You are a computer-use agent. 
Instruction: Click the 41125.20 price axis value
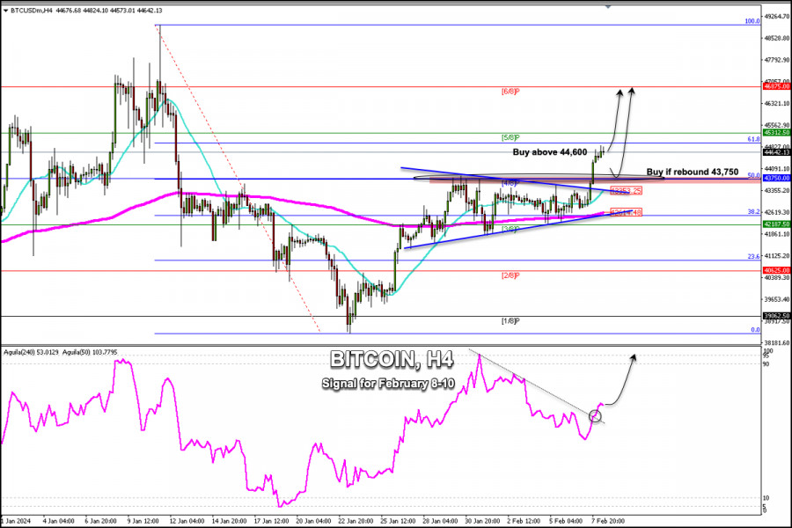tap(777, 256)
